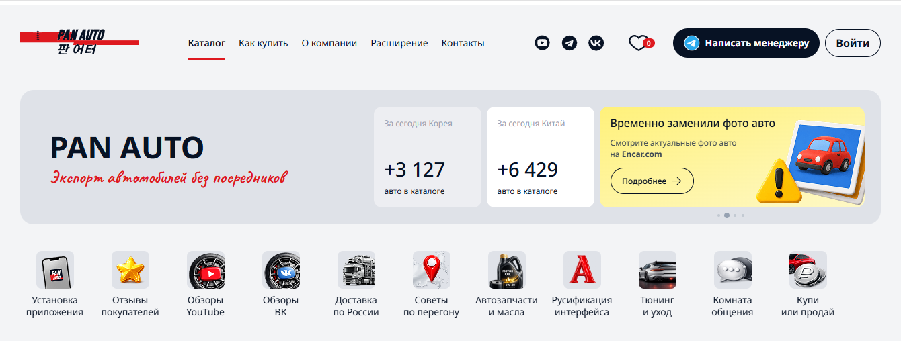Open favorites heart icon with 0 badge
901x341 pixels.
(x=641, y=43)
